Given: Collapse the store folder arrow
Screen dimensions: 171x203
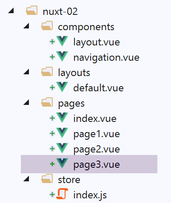Looking at the screenshot, I should point(26,179).
